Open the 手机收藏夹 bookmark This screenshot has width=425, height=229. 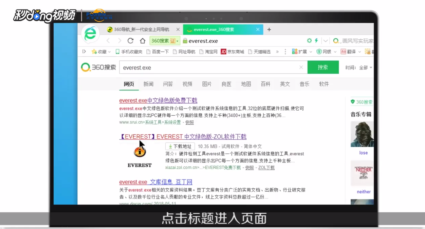[x=129, y=52]
